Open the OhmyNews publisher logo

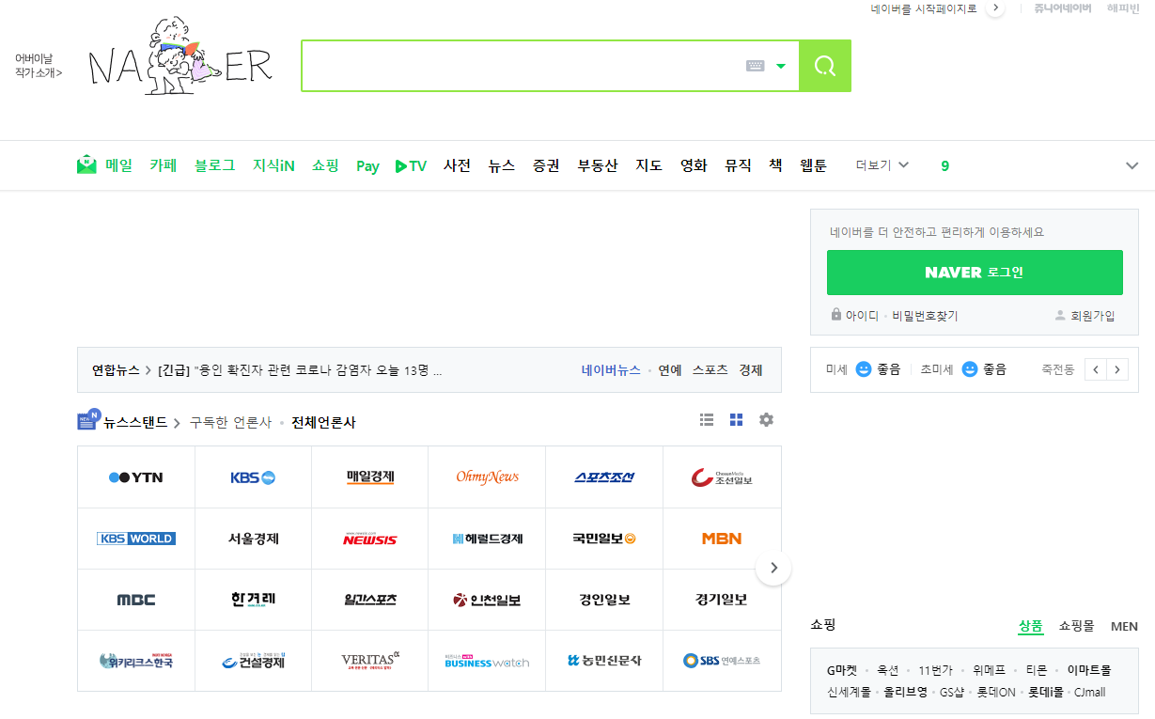[x=487, y=477]
